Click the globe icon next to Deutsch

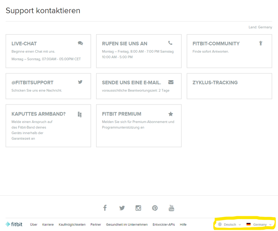(220, 224)
